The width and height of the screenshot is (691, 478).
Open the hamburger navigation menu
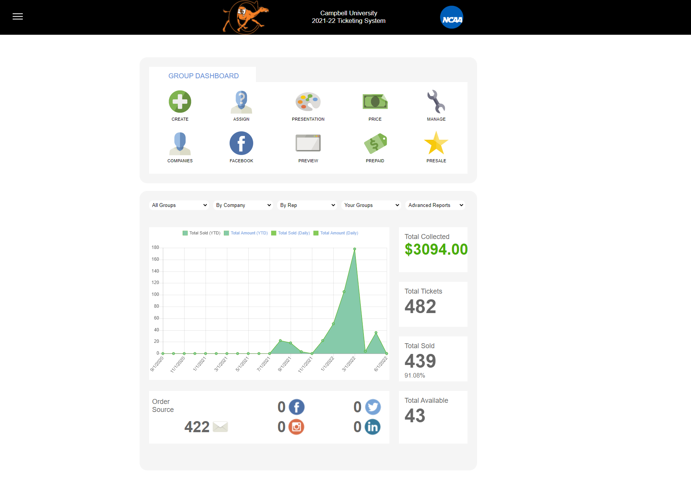pos(18,16)
